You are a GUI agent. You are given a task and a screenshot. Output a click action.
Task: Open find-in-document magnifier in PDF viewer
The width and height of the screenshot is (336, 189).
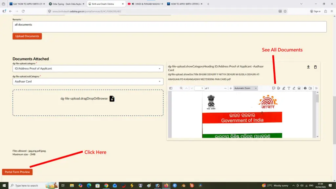point(181,88)
